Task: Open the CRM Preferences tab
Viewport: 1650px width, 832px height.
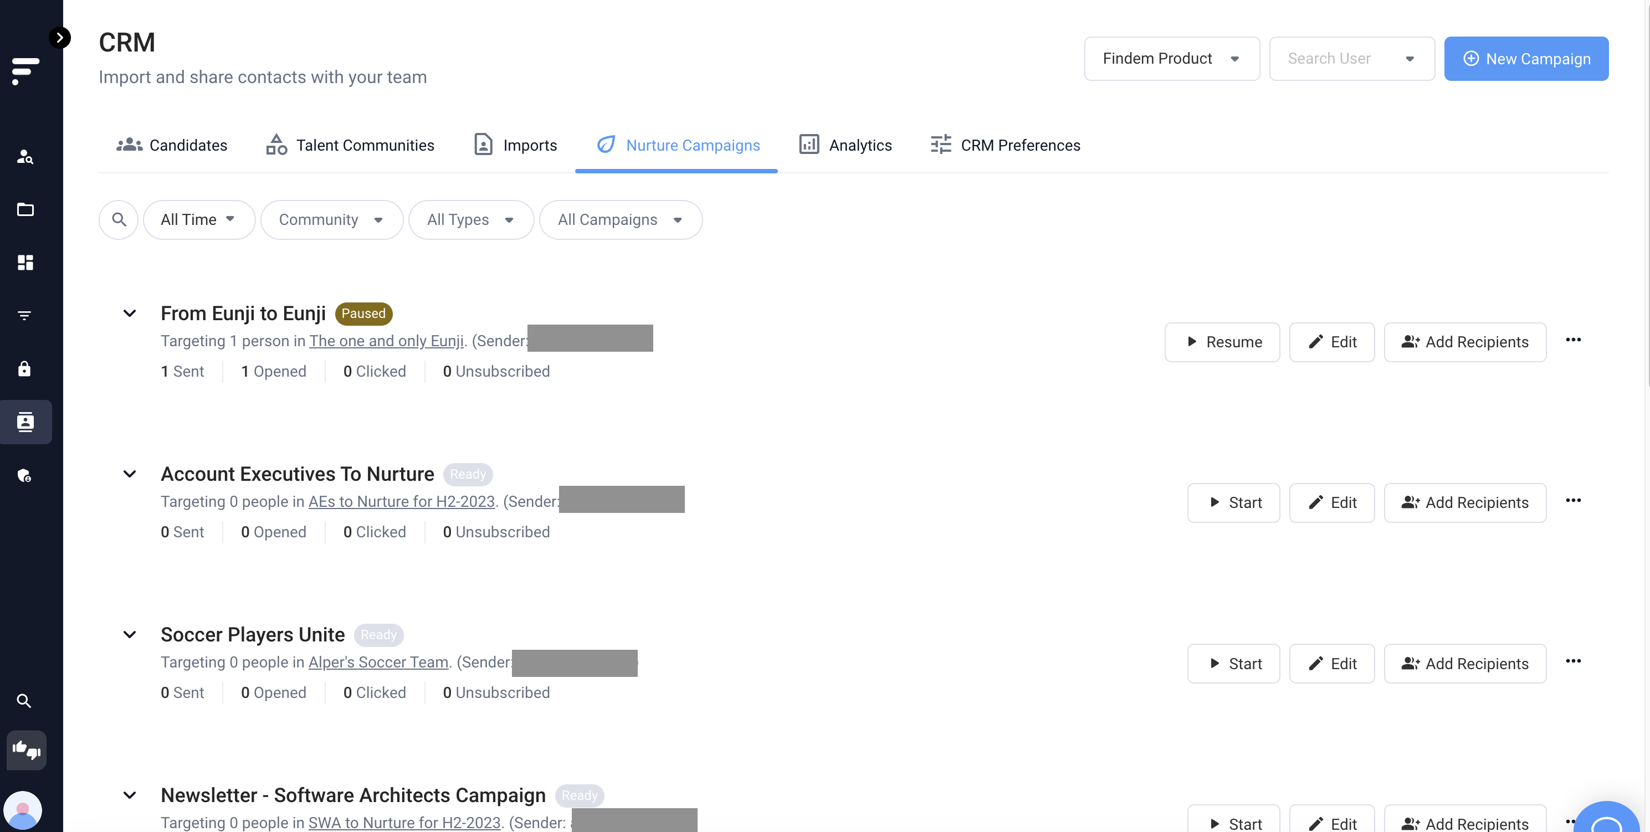Action: (1006, 145)
